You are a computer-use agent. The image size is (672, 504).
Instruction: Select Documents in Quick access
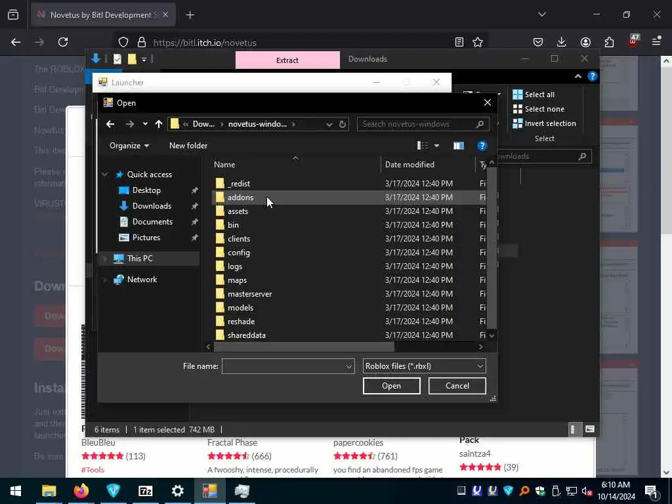click(152, 222)
